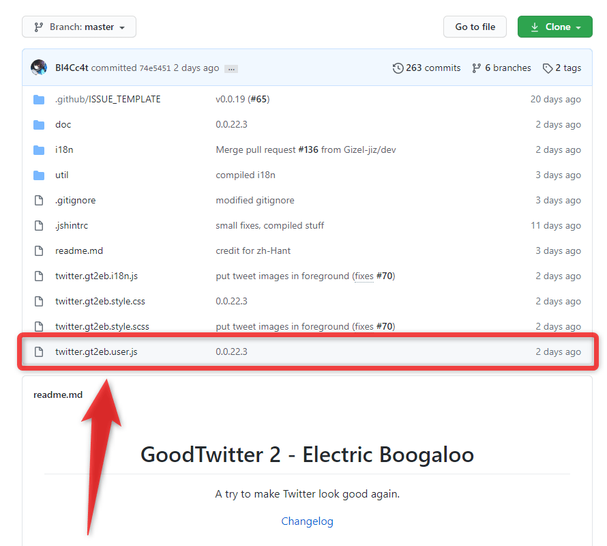Screen dimensions: 607x546
Task: Open the Branch: master dropdown
Action: pos(79,27)
